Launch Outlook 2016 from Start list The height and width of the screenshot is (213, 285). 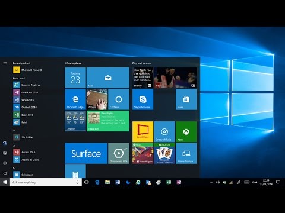(x=25, y=108)
